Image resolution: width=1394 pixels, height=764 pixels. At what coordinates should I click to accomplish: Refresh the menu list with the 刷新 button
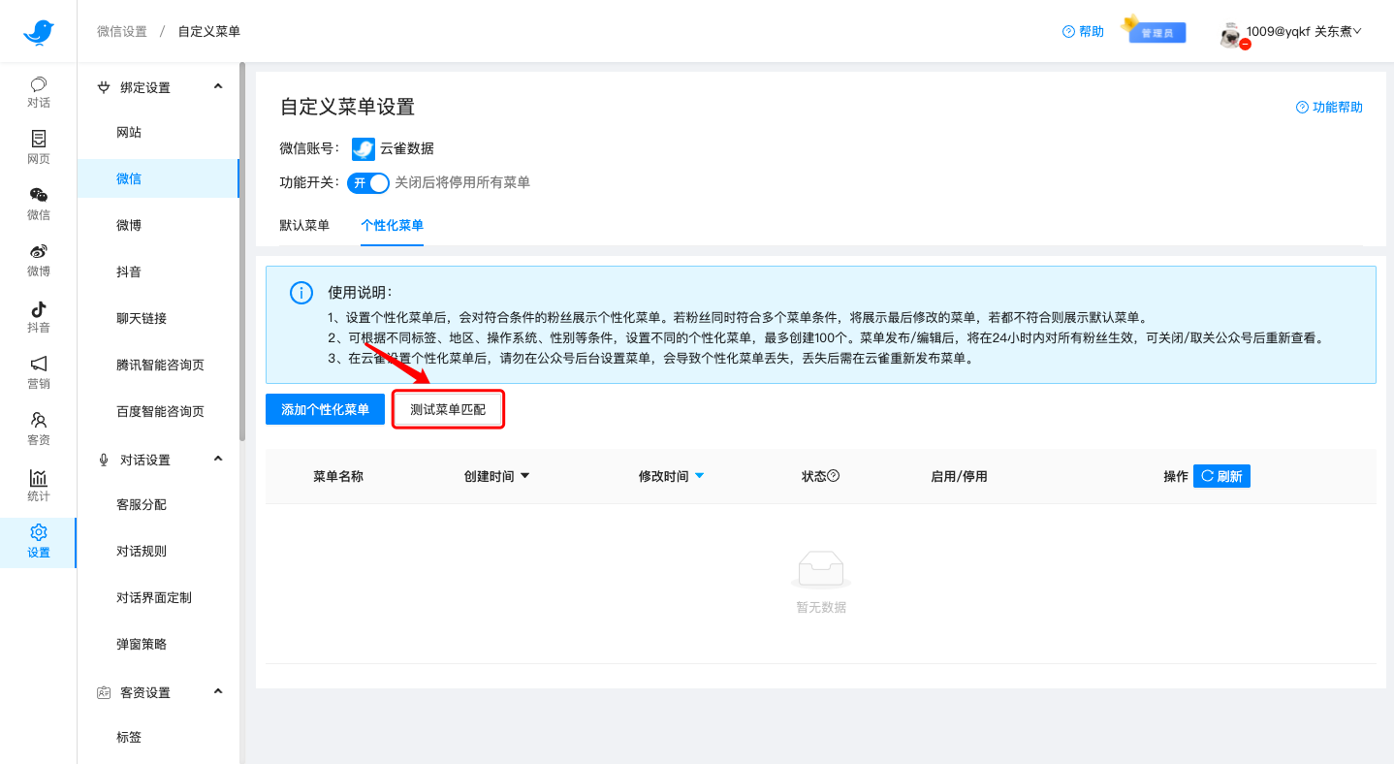1221,476
